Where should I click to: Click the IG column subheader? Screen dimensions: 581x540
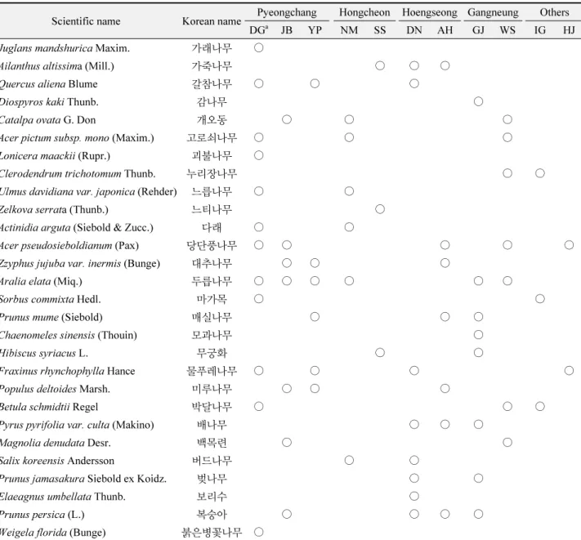point(540,30)
